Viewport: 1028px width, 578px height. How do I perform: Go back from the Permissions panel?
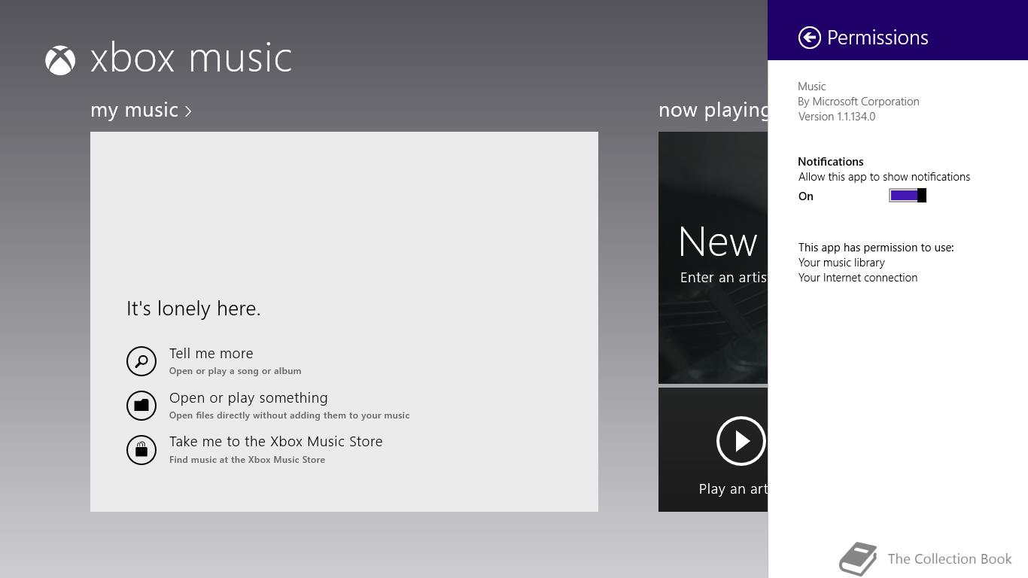810,38
